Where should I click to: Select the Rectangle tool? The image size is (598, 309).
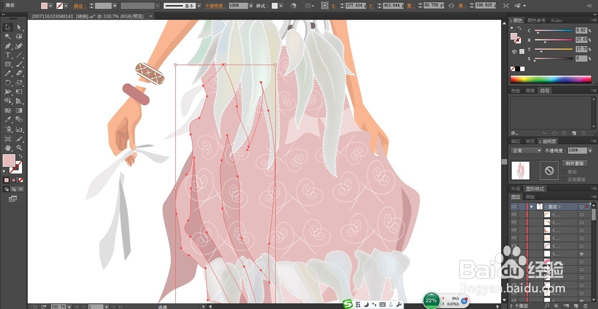pyautogui.click(x=8, y=65)
